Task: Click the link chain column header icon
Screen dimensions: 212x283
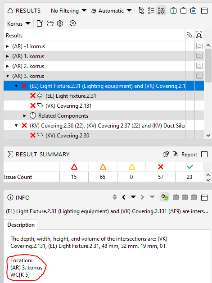Action: 189,35
